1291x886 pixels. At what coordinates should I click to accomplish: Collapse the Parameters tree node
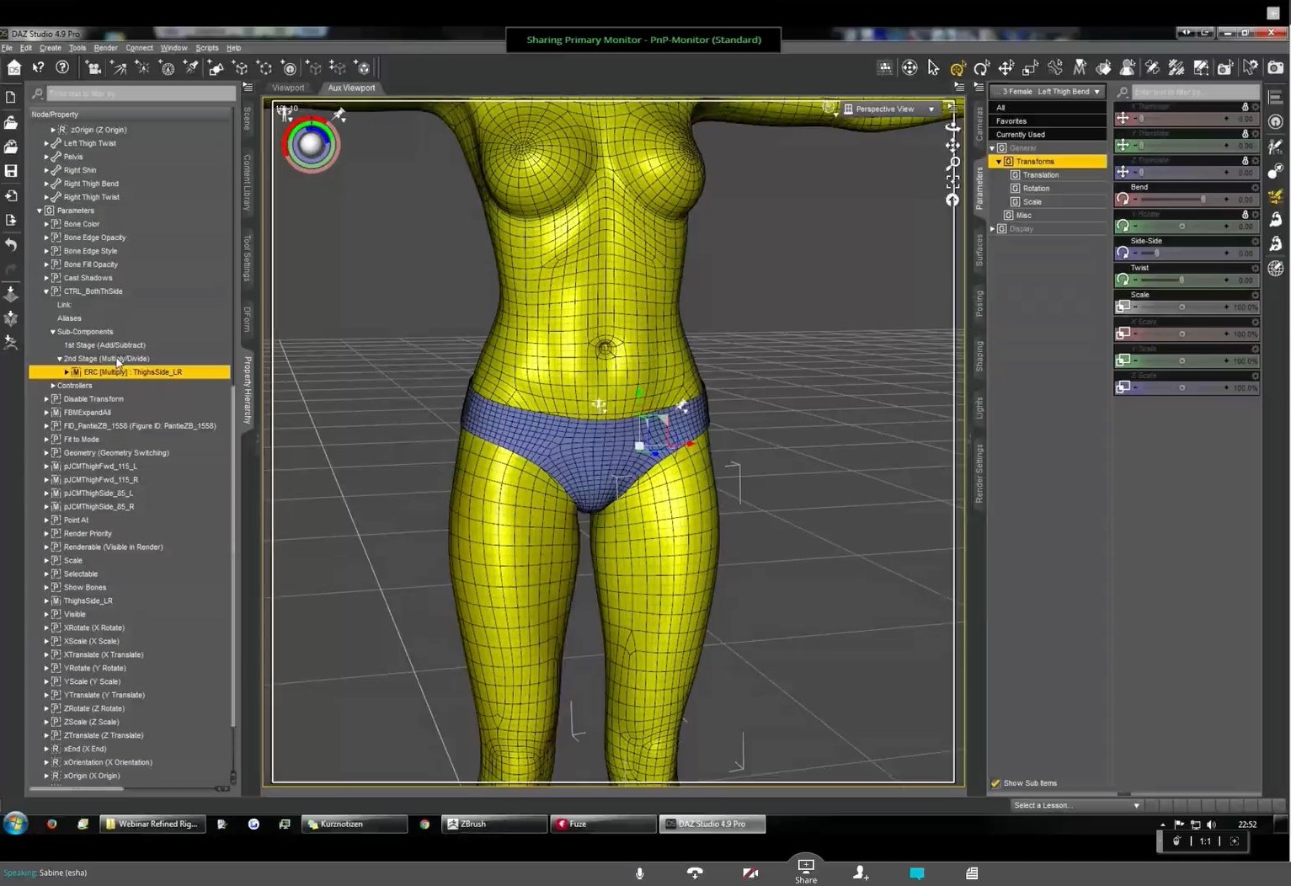pos(40,211)
